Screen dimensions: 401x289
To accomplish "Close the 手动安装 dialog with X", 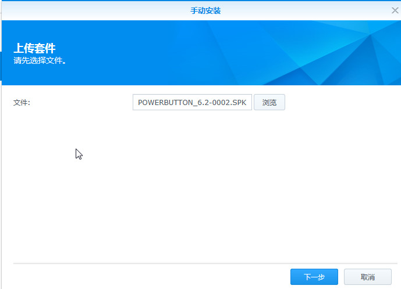I will pyautogui.click(x=395, y=10).
